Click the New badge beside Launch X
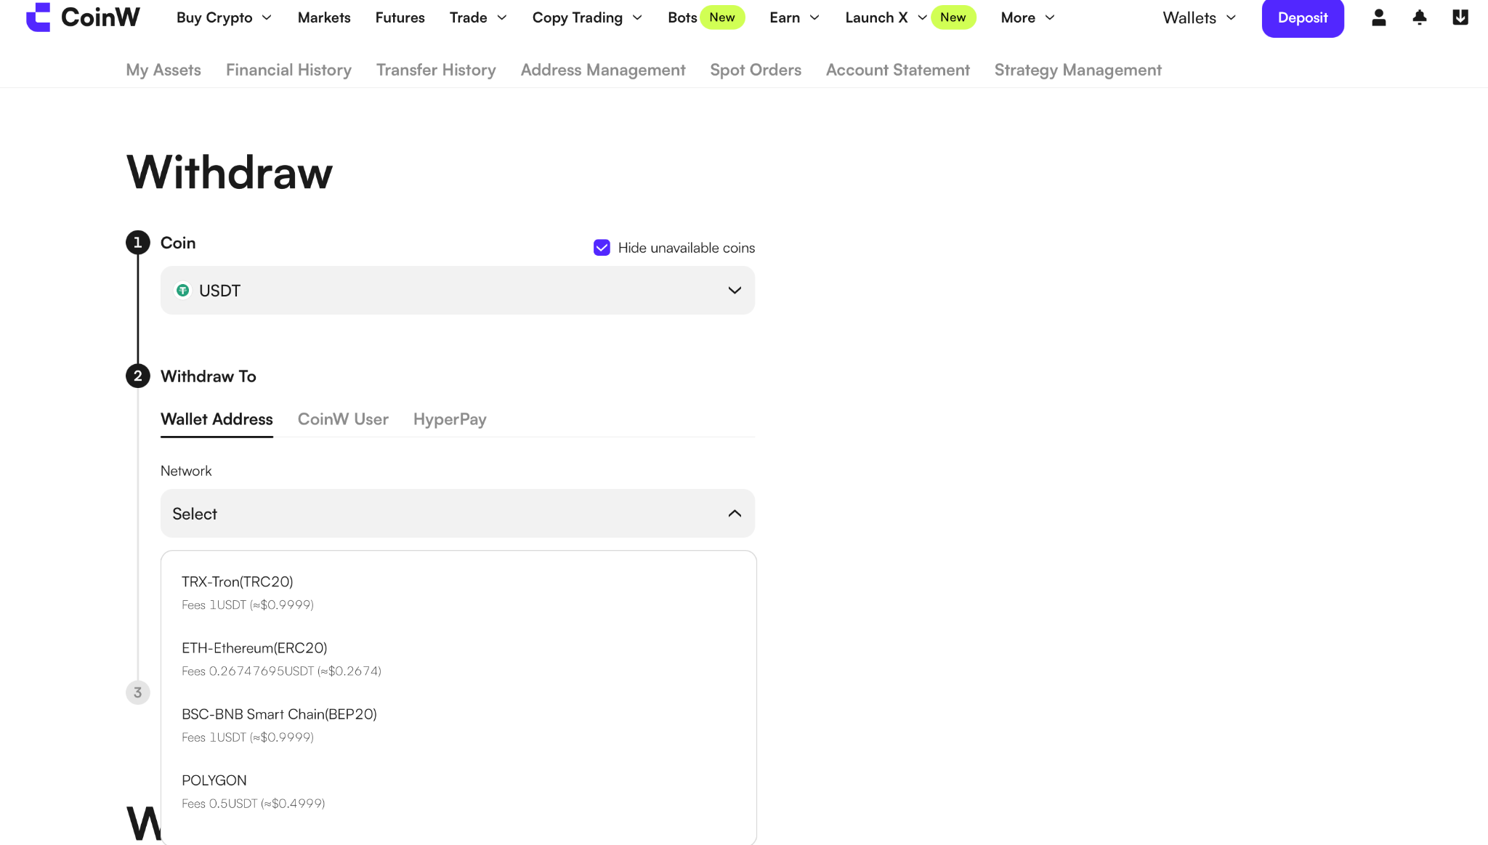 tap(953, 17)
